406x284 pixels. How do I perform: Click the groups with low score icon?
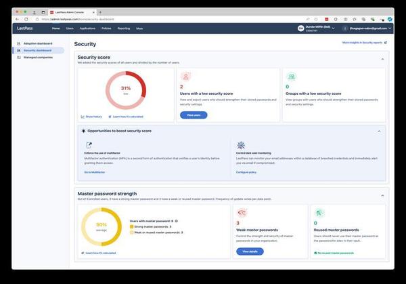click(291, 77)
